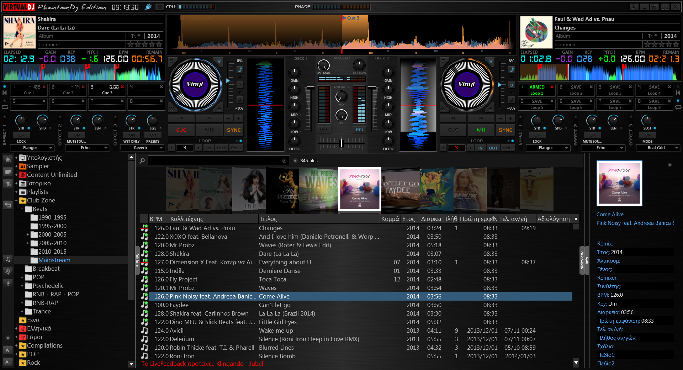Click the pitch bend minus button on deck 2
683x370 pixels.
coord(501,118)
